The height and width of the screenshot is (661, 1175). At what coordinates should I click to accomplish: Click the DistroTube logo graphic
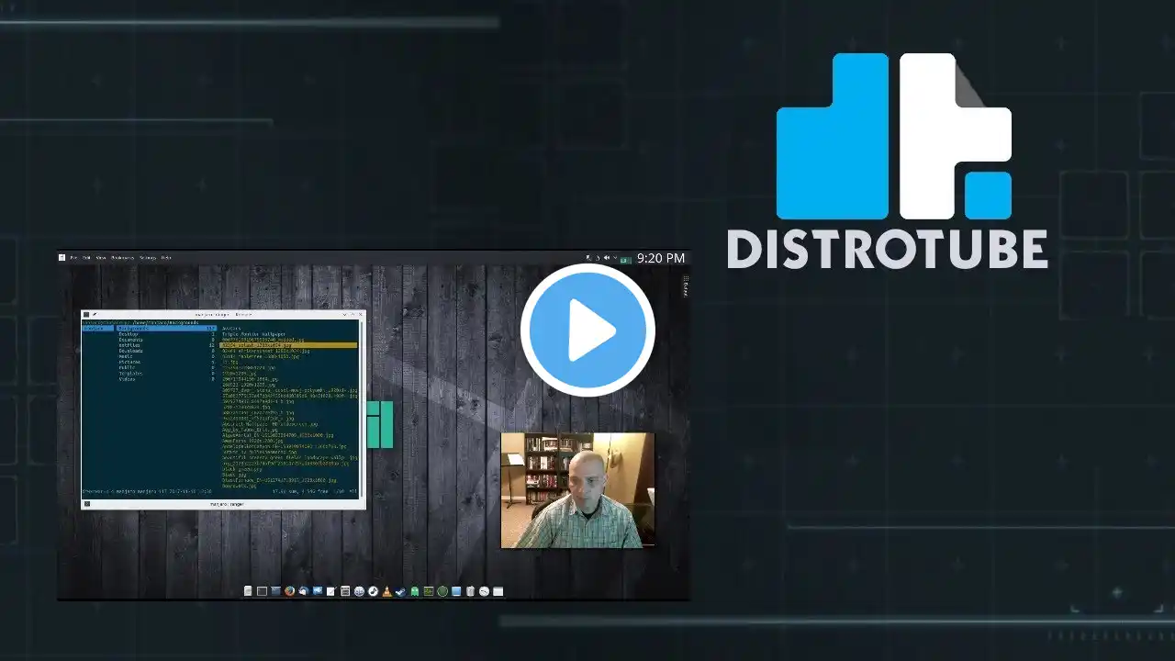point(893,136)
